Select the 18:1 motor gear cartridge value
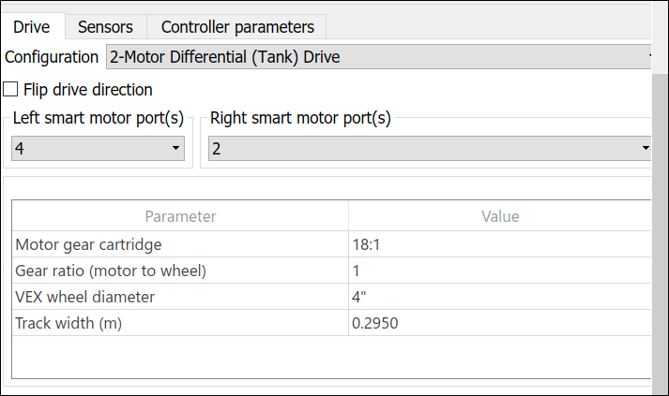The width and height of the screenshot is (669, 396). tap(499, 245)
